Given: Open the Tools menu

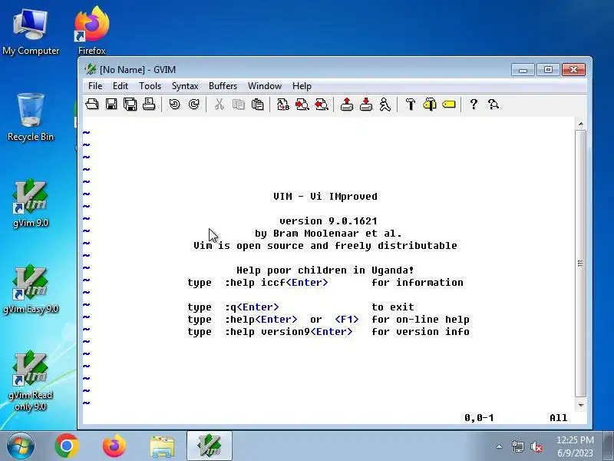Looking at the screenshot, I should pos(150,86).
